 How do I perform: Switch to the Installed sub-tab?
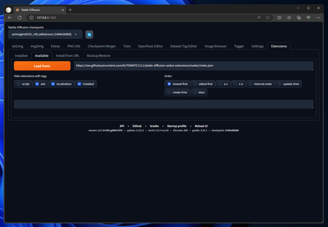tap(21, 56)
